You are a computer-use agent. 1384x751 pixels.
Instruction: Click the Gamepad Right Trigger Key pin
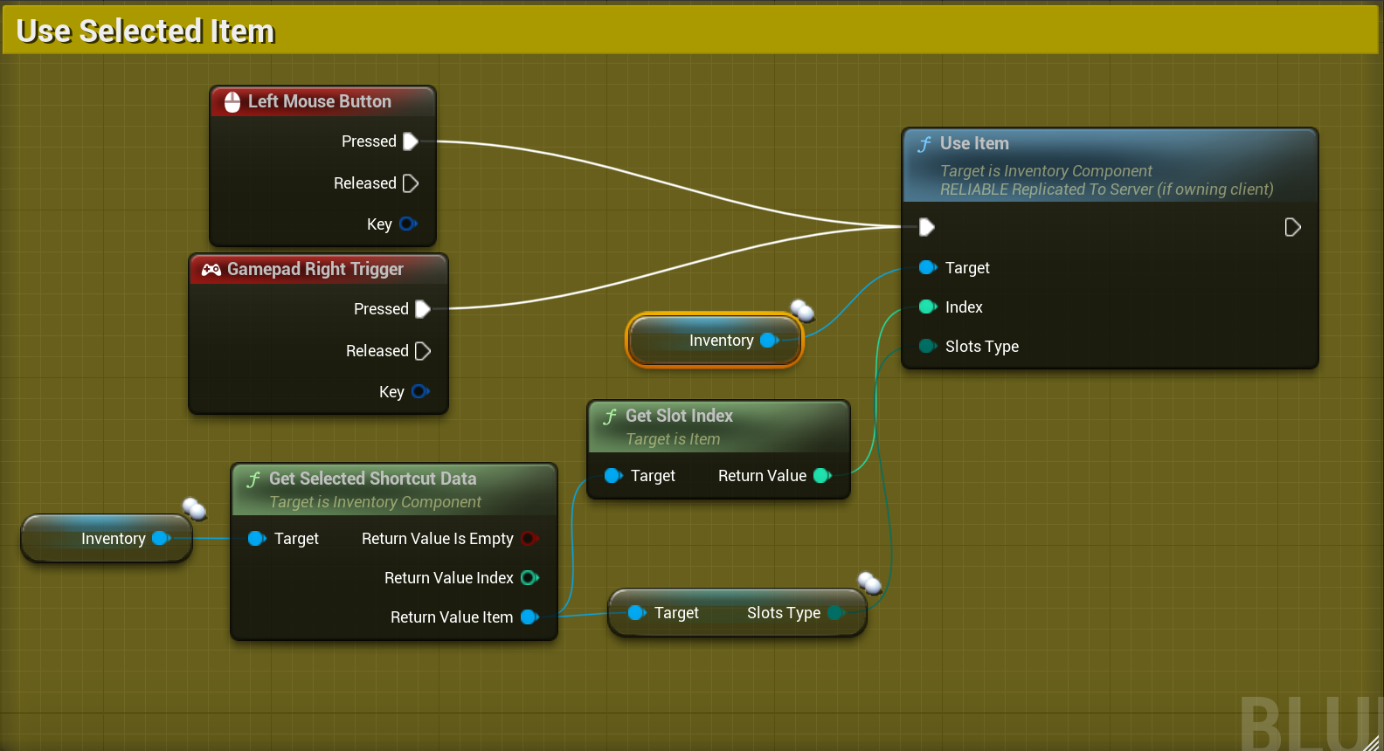click(x=420, y=391)
